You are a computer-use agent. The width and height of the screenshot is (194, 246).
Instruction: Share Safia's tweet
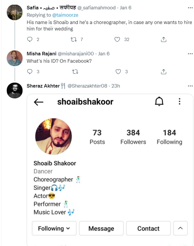tap(164, 39)
